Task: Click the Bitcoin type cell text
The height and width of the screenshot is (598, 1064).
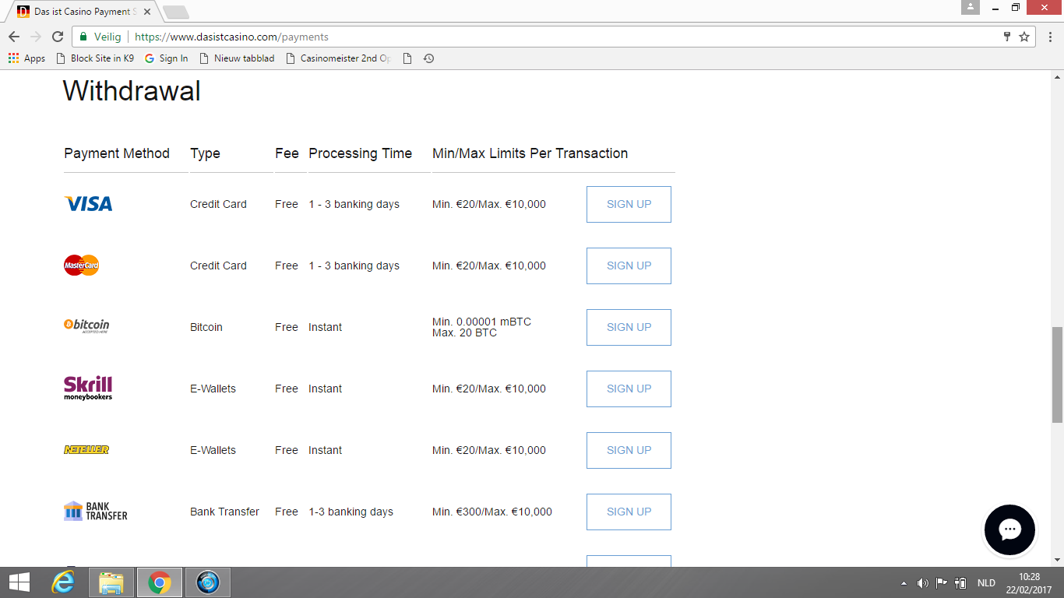Action: click(x=206, y=327)
